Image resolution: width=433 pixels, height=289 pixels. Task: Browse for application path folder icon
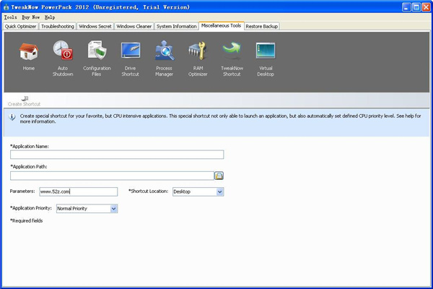[219, 176]
